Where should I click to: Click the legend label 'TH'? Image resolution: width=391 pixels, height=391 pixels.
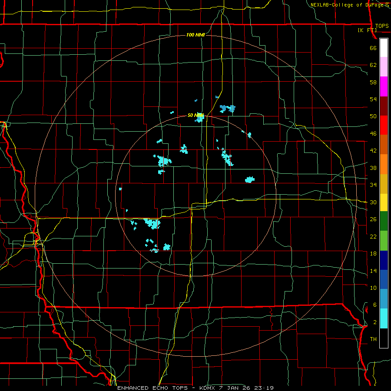(x=373, y=339)
